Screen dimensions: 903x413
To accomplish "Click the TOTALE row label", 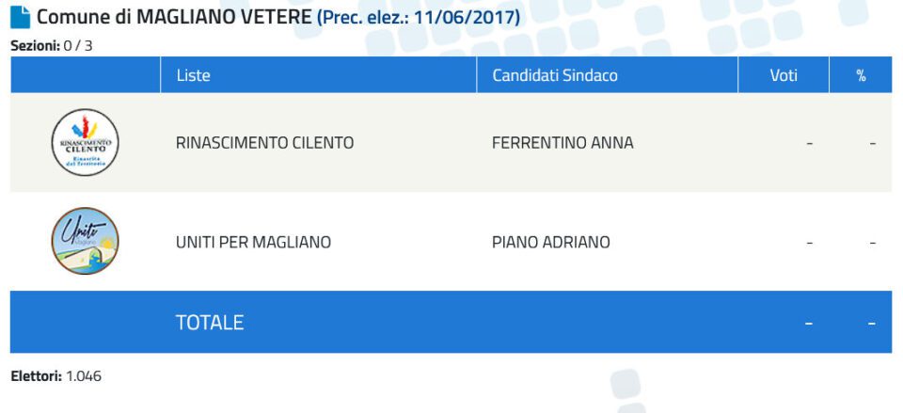I will [x=210, y=323].
